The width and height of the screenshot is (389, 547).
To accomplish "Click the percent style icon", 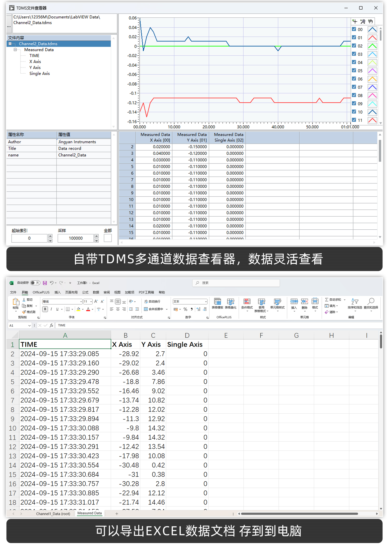I will click(x=185, y=309).
